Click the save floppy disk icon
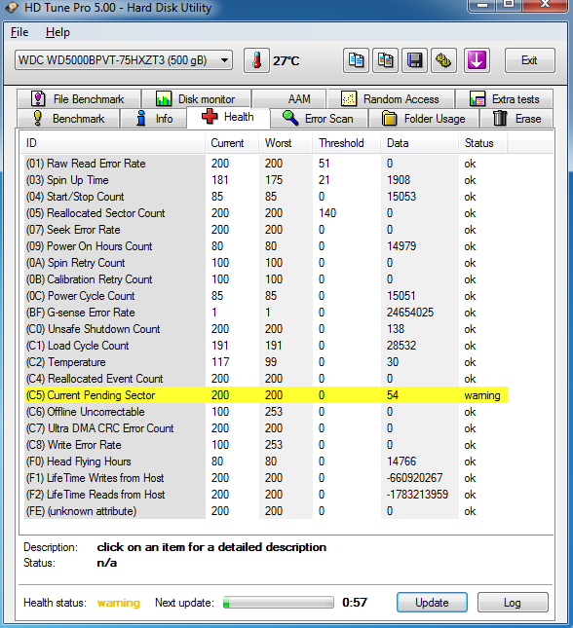This screenshot has height=628, width=573. (x=414, y=61)
